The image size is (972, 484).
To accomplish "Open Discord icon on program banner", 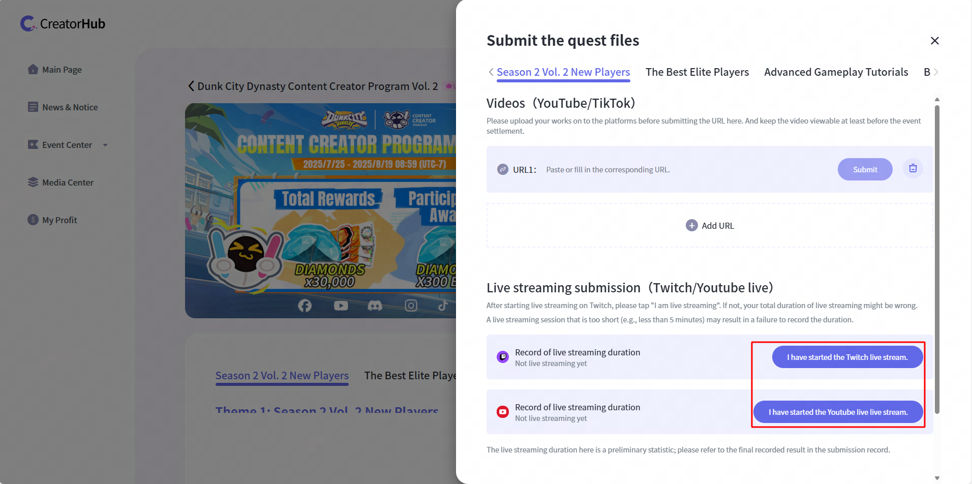I will pyautogui.click(x=375, y=306).
